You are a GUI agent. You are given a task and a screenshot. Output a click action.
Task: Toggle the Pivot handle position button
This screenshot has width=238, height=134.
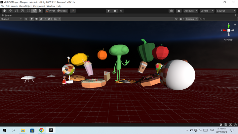click(x=51, y=11)
